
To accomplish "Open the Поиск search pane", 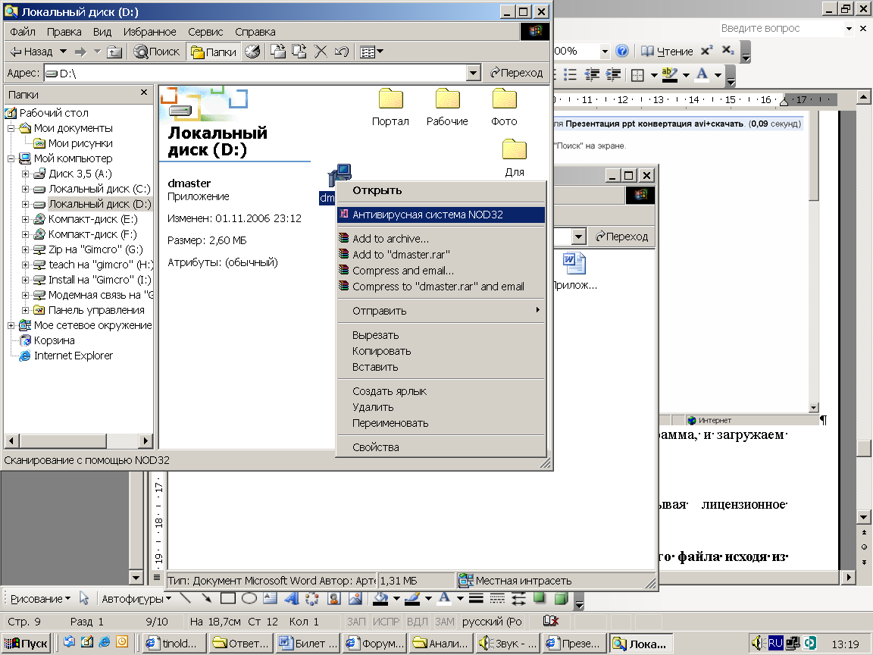I will click(x=157, y=52).
